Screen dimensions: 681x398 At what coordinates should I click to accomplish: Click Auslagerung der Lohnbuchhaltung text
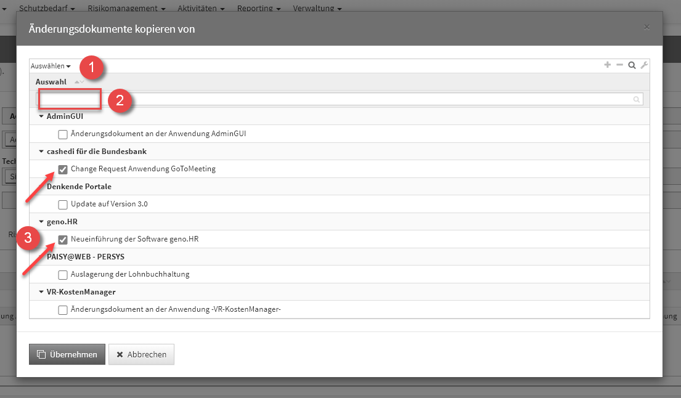130,274
